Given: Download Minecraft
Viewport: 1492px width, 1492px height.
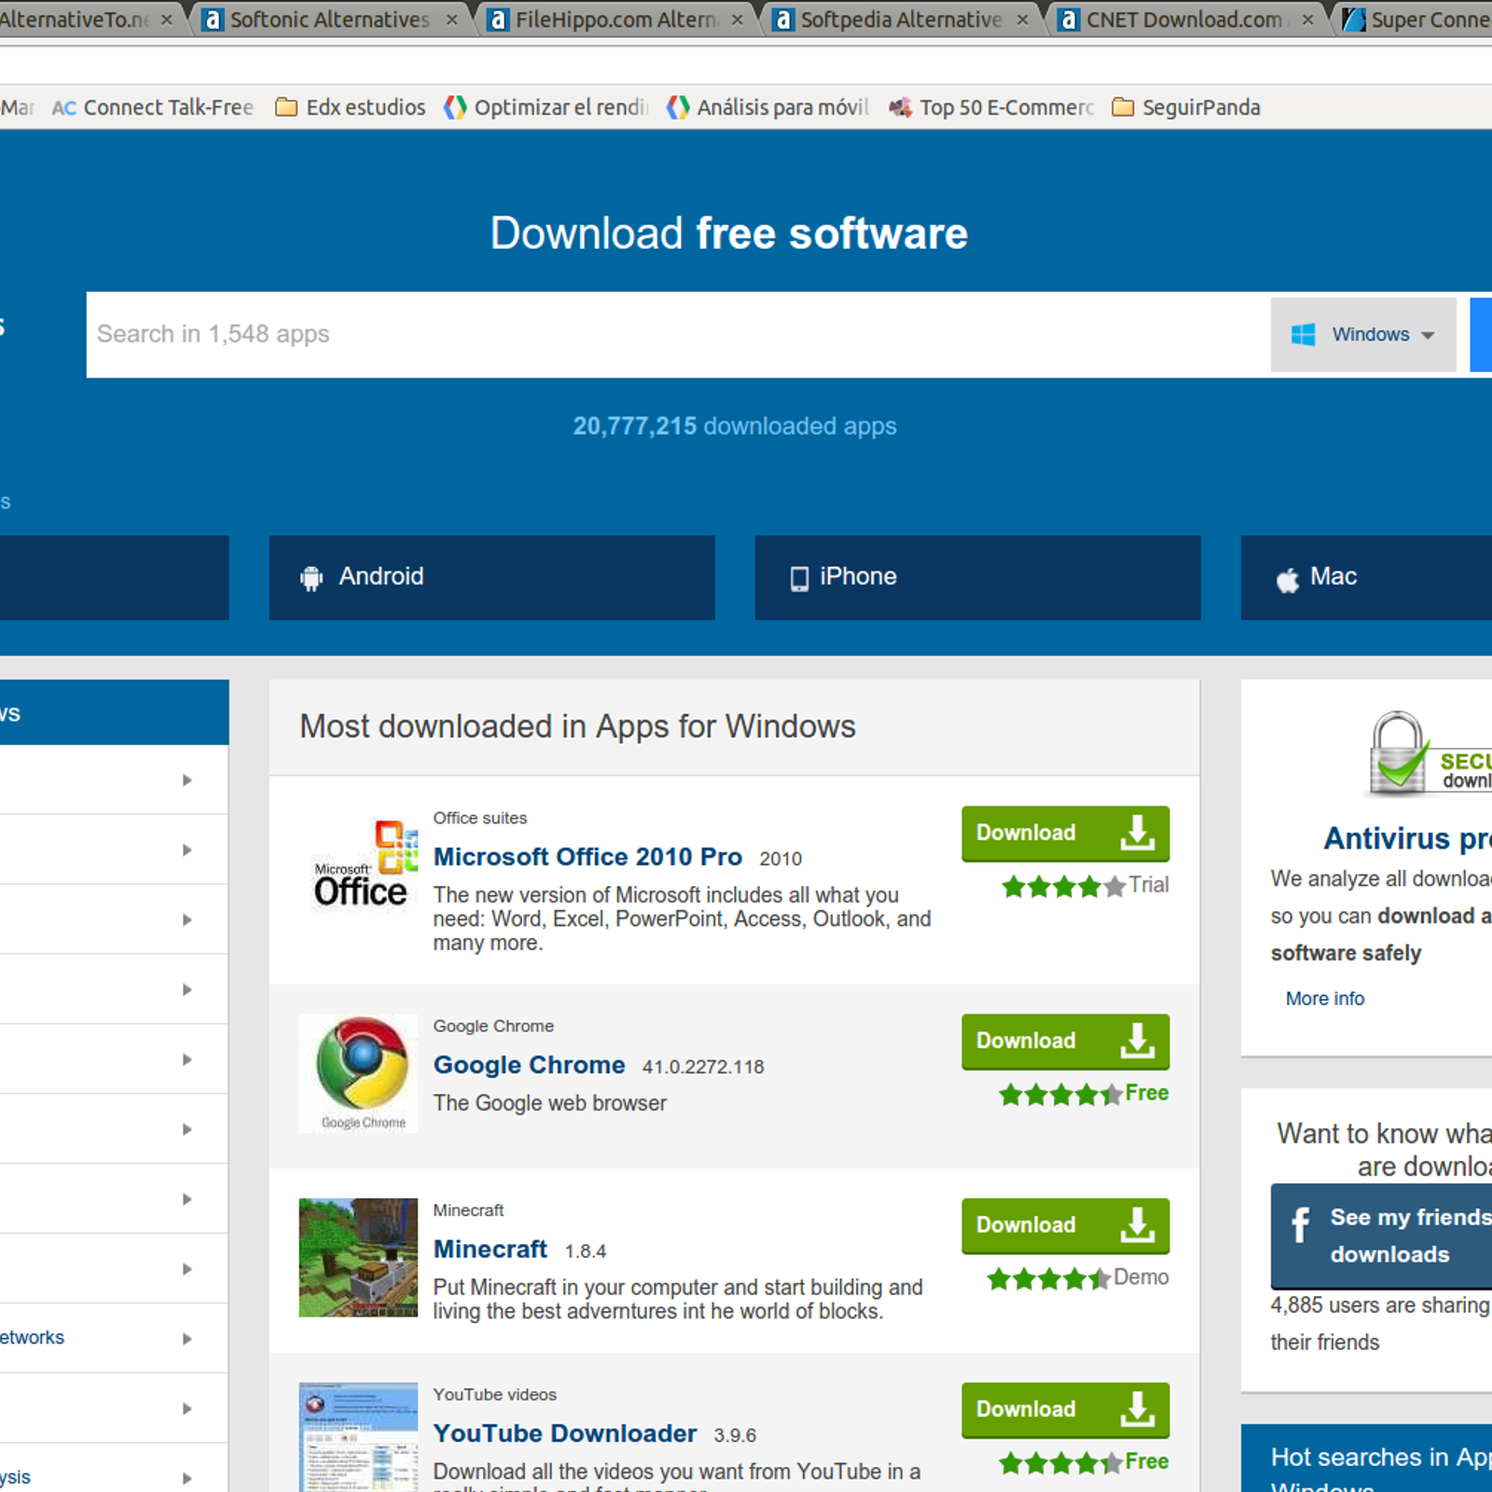Looking at the screenshot, I should click(1065, 1225).
